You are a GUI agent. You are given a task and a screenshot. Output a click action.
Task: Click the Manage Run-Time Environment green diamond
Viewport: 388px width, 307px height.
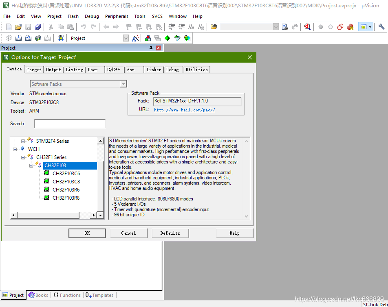tap(167, 38)
